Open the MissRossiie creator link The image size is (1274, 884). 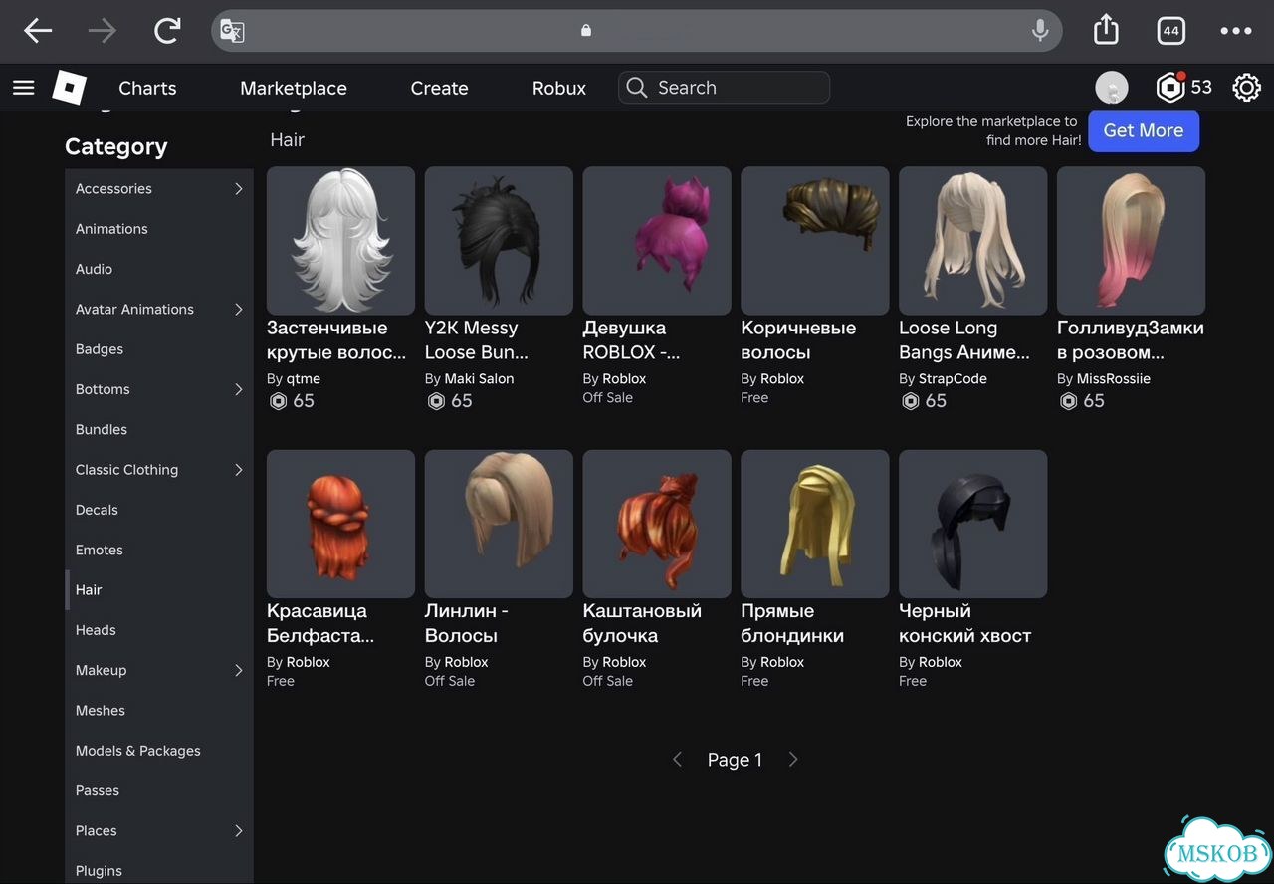click(x=1114, y=379)
